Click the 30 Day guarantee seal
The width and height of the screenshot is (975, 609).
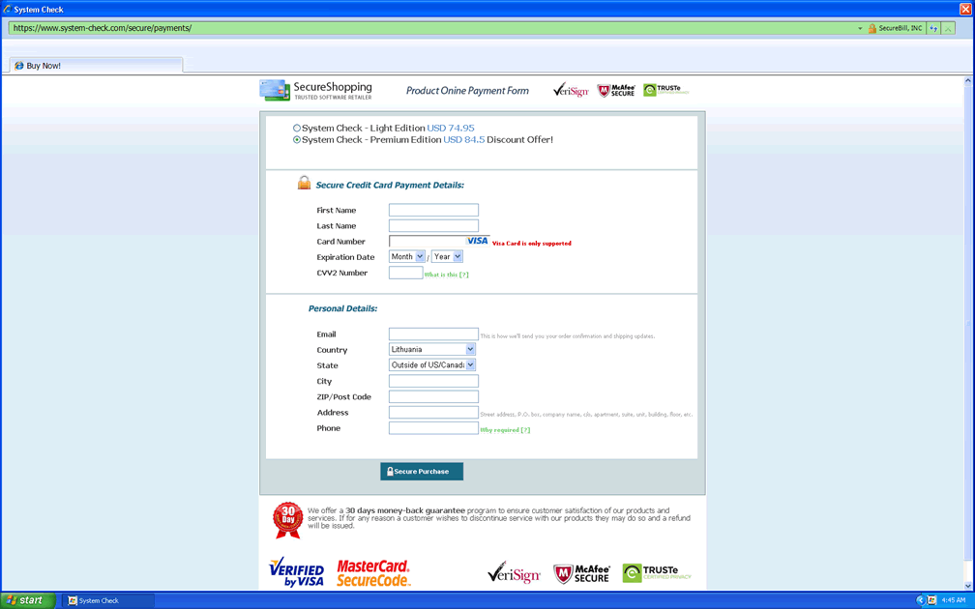287,520
